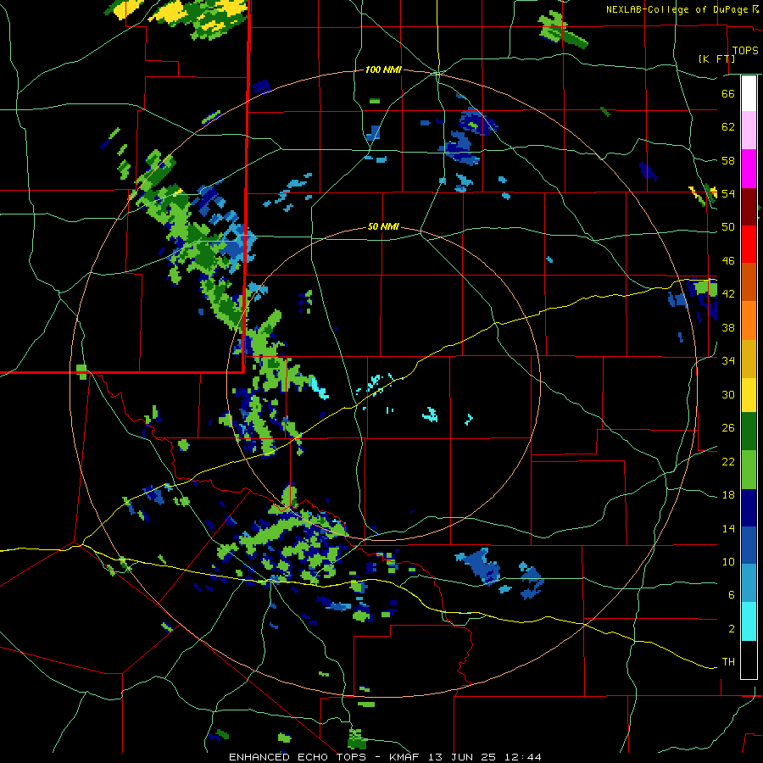Image resolution: width=763 pixels, height=763 pixels.
Task: Click the '2' legend value
Action: point(732,629)
